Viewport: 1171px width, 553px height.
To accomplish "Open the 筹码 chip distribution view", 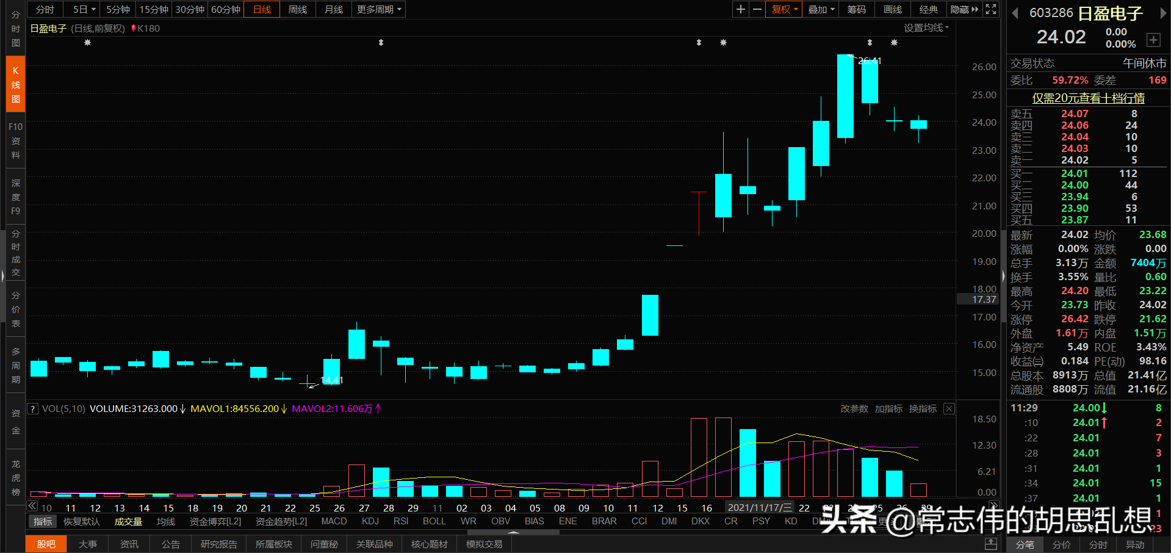I will click(x=856, y=9).
